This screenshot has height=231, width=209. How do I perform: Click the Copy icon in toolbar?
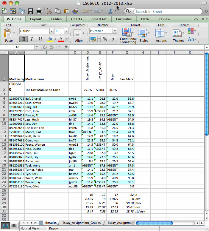click(x=58, y=11)
